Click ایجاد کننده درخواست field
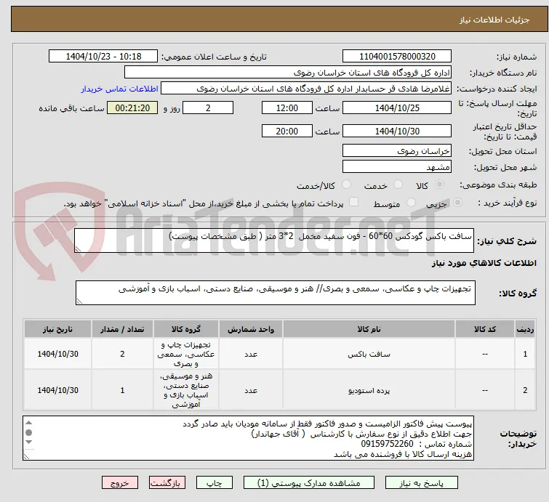This screenshot has height=502, width=549. pyautogui.click(x=306, y=89)
